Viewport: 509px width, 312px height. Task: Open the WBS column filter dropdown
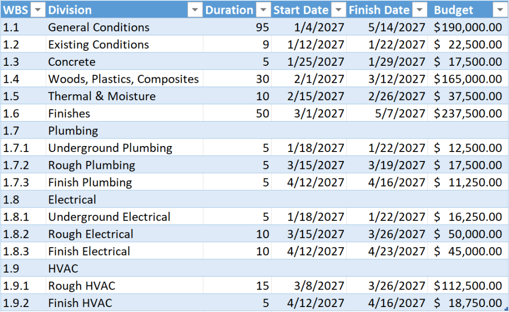[x=38, y=10]
